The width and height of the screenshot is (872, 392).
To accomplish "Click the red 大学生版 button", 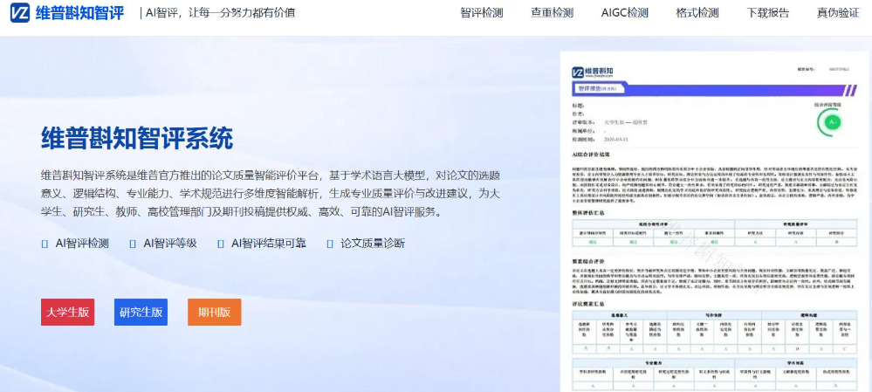I will [x=68, y=312].
